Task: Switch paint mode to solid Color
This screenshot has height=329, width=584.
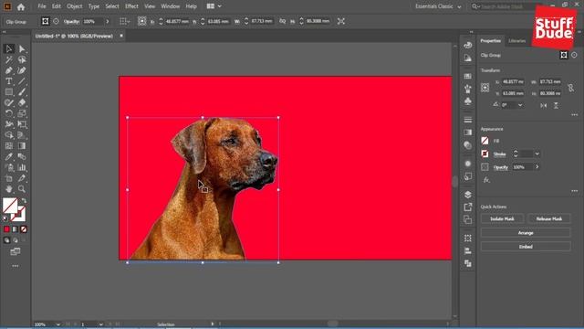Action: (6, 229)
